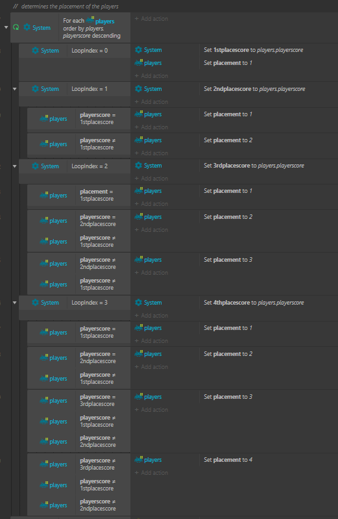Click players icon in placement = 1stplacescore condition
The image size is (338, 519).
(44, 195)
